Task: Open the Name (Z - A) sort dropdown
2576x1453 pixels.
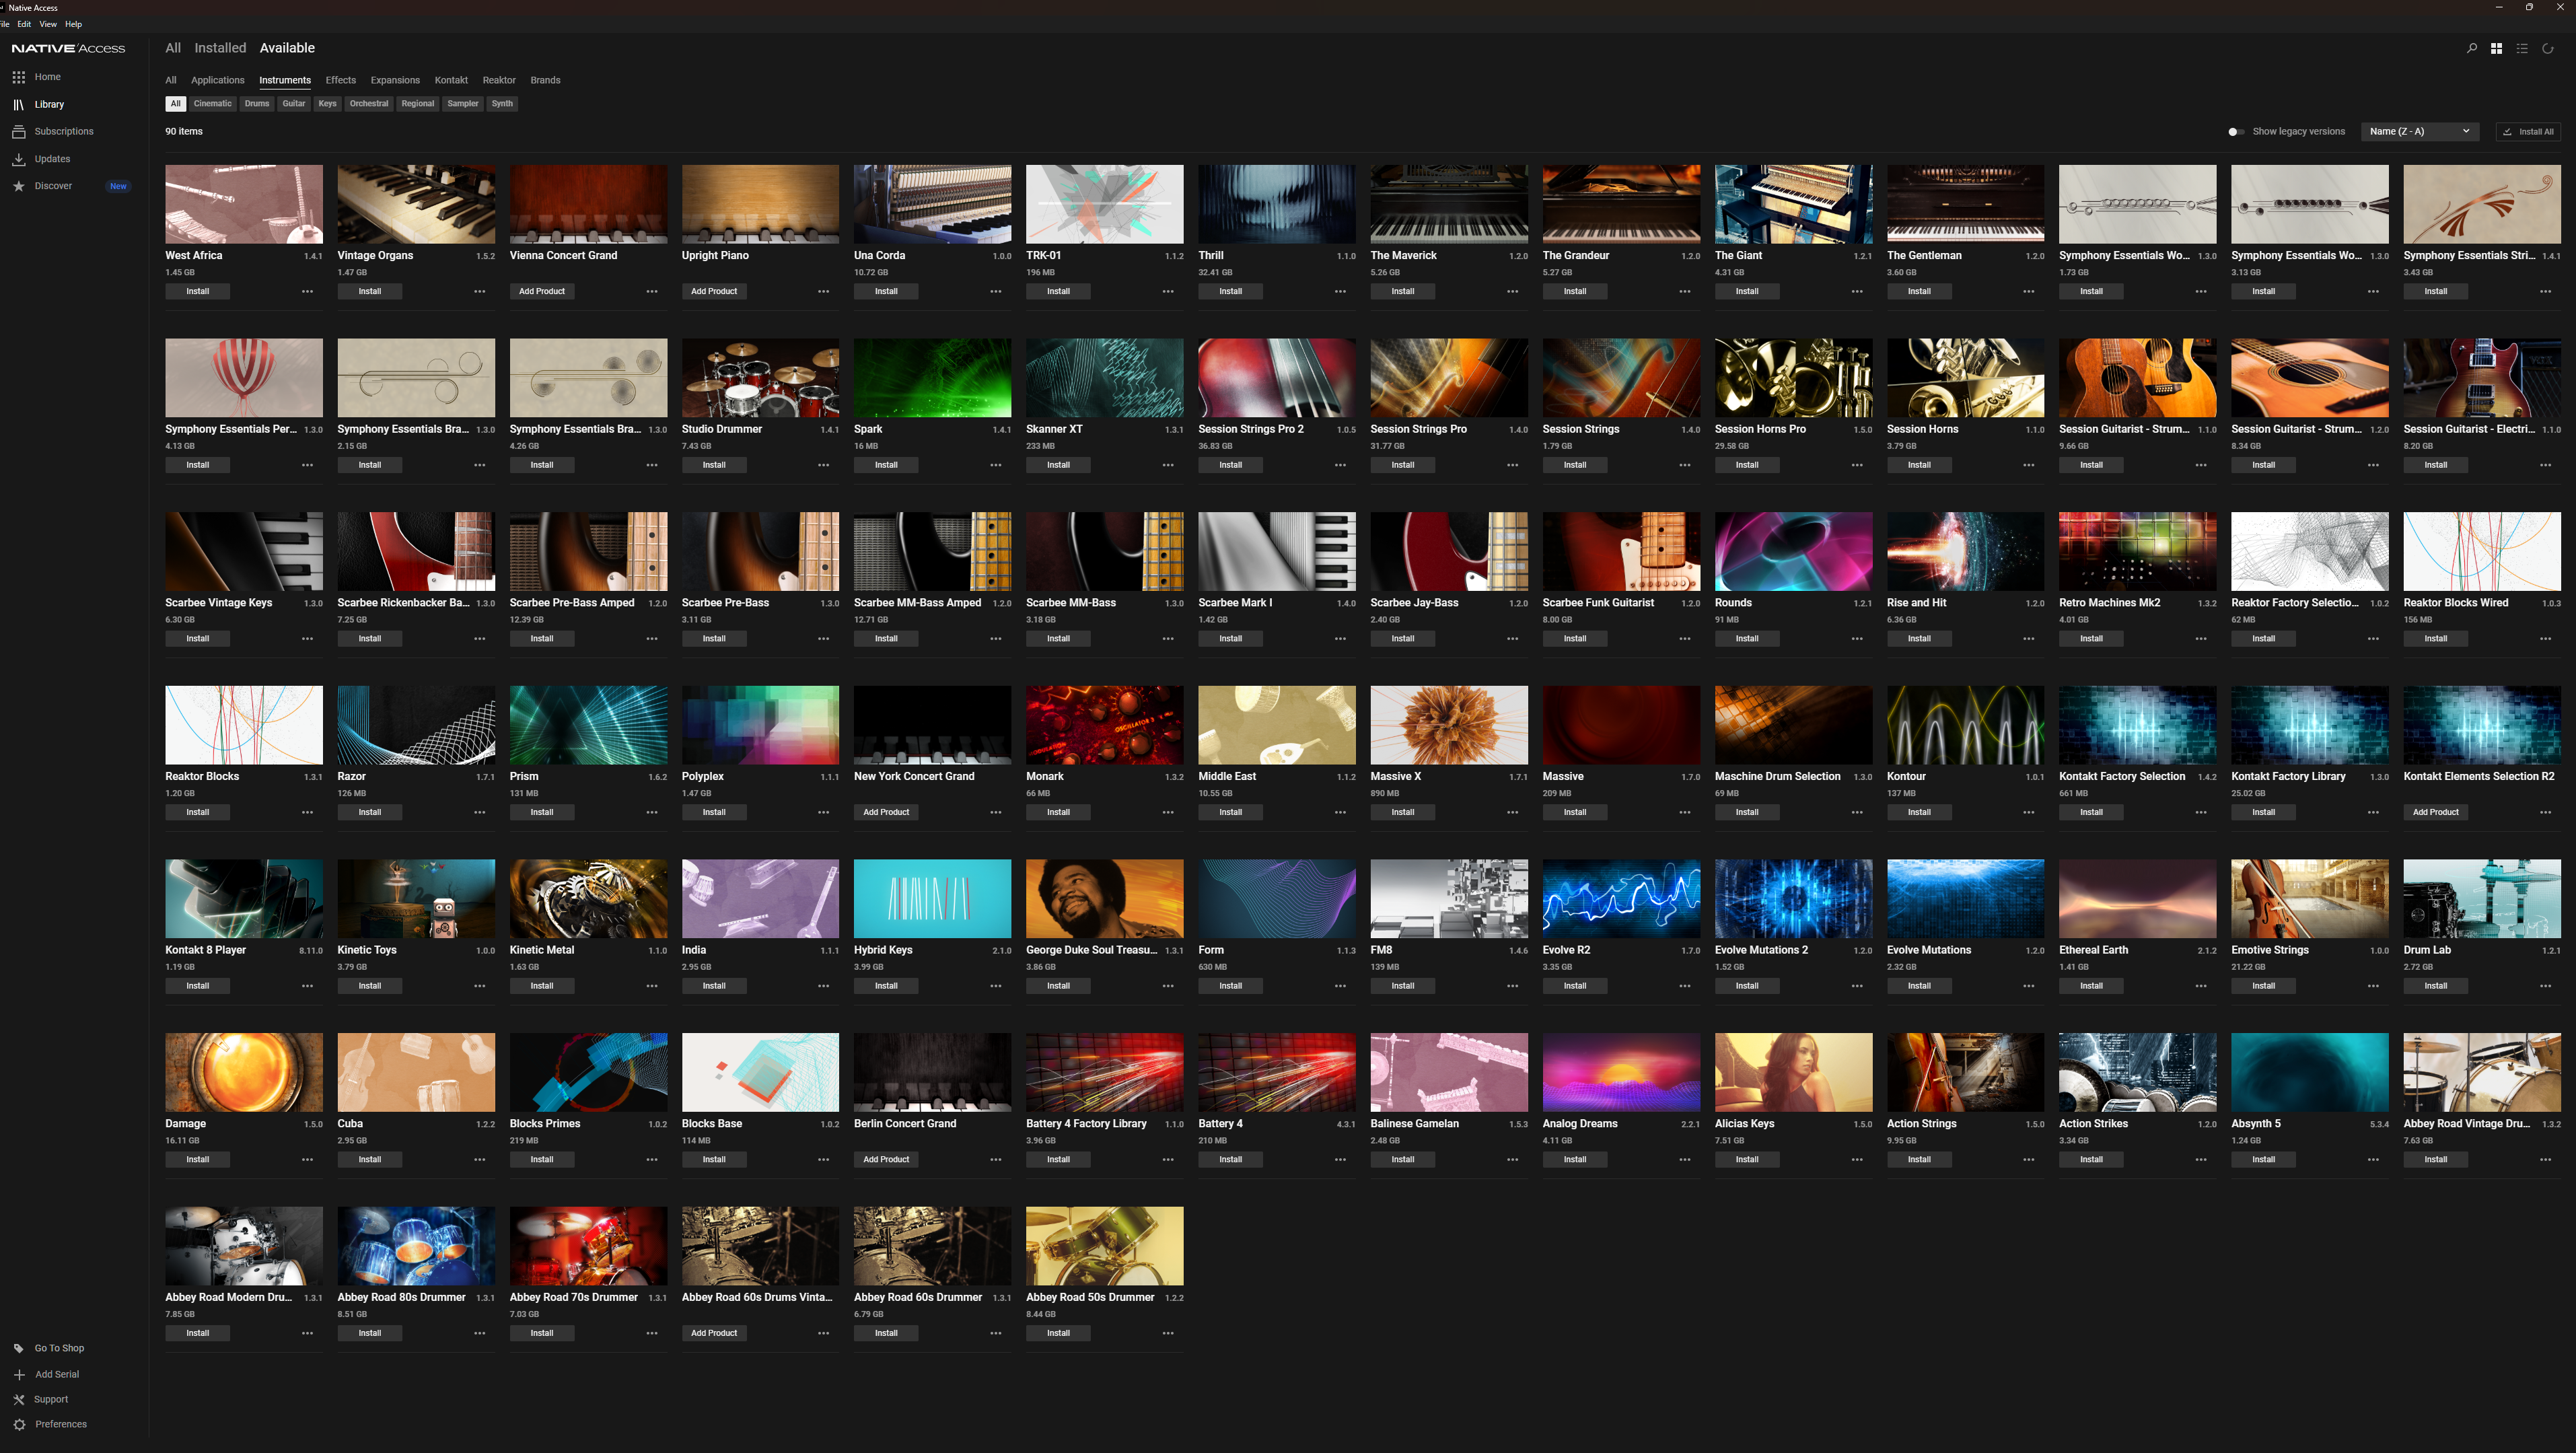Action: 2420,131
